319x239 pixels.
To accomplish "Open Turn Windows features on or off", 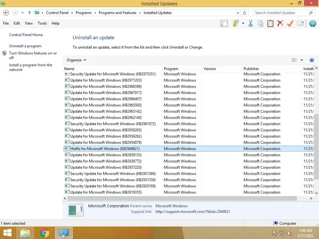I will (x=33, y=55).
